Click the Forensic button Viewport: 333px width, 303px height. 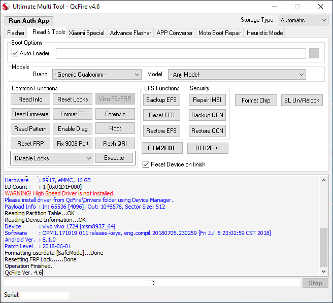115,114
